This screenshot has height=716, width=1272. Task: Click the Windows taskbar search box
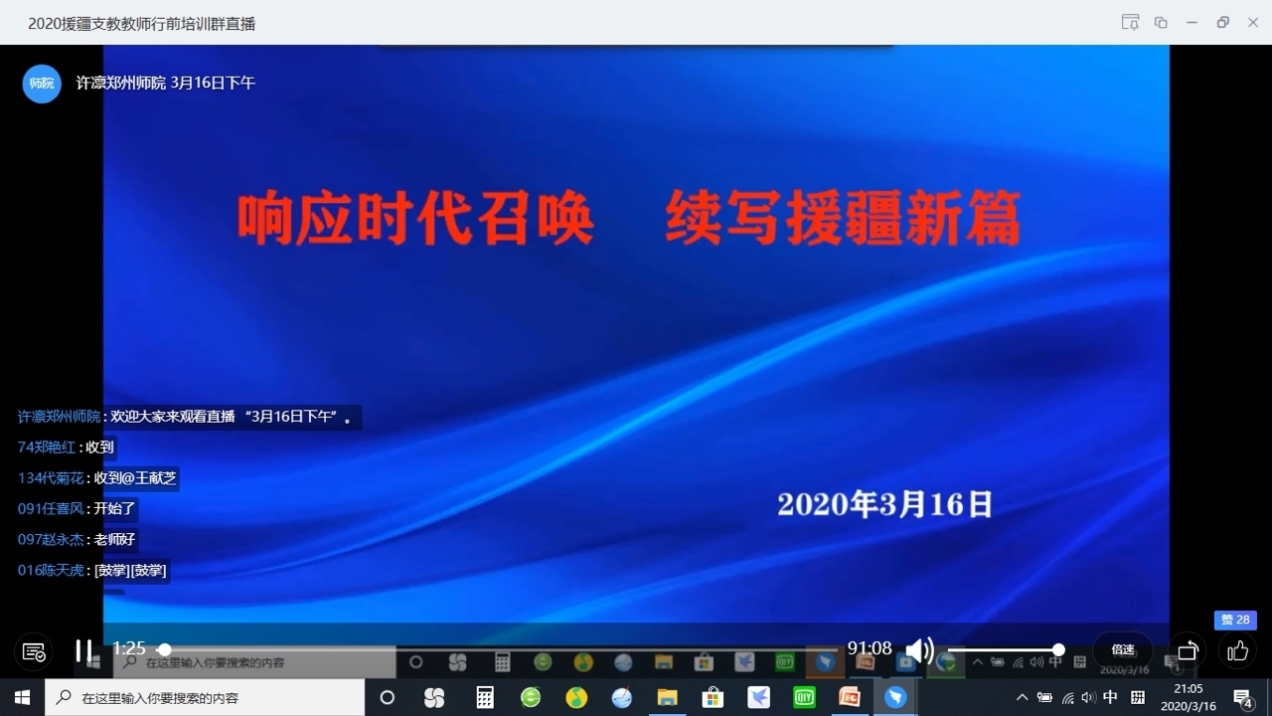coord(206,698)
